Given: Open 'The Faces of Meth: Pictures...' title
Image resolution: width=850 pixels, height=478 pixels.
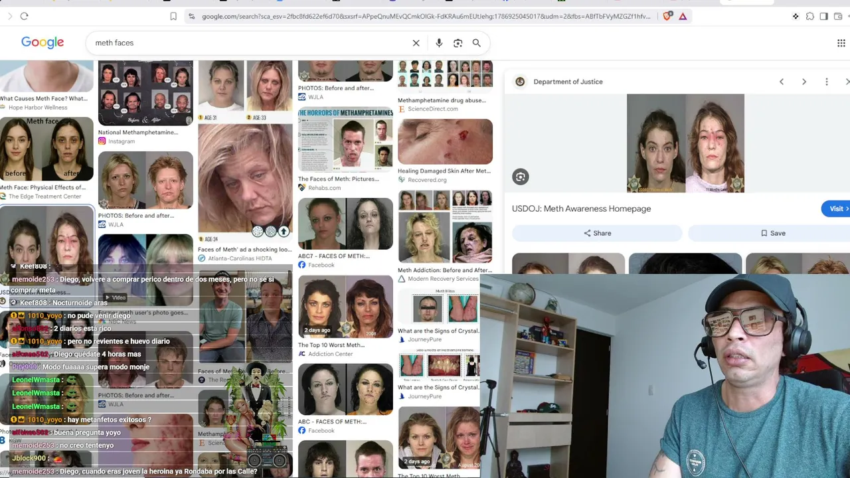Looking at the screenshot, I should 339,179.
